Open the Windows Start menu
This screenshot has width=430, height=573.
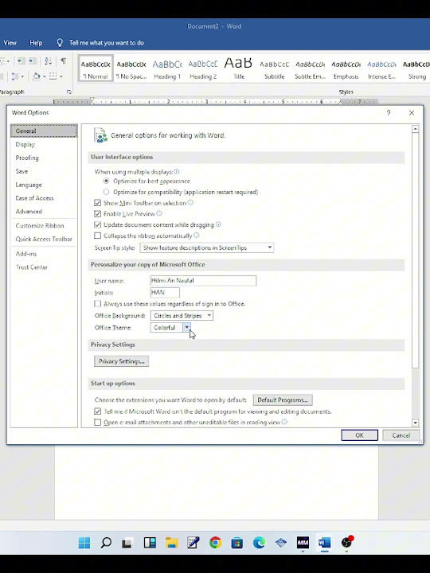click(84, 543)
